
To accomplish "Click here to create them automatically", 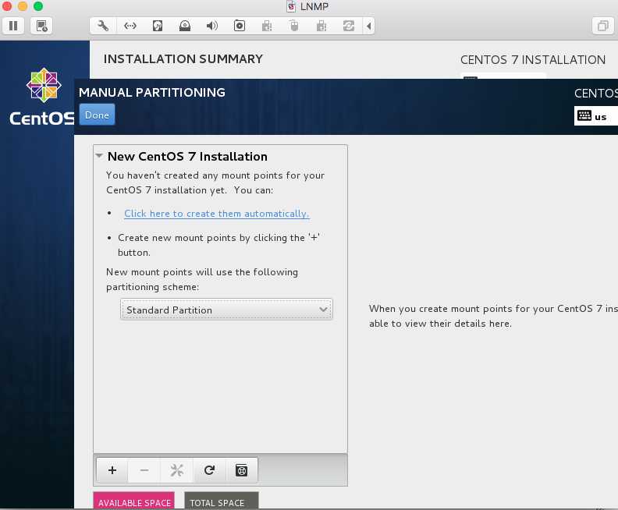I will click(x=217, y=214).
